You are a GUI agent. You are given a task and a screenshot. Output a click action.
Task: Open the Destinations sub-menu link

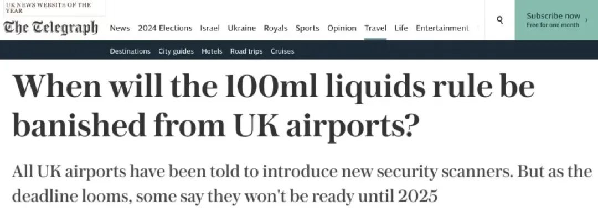click(x=130, y=51)
